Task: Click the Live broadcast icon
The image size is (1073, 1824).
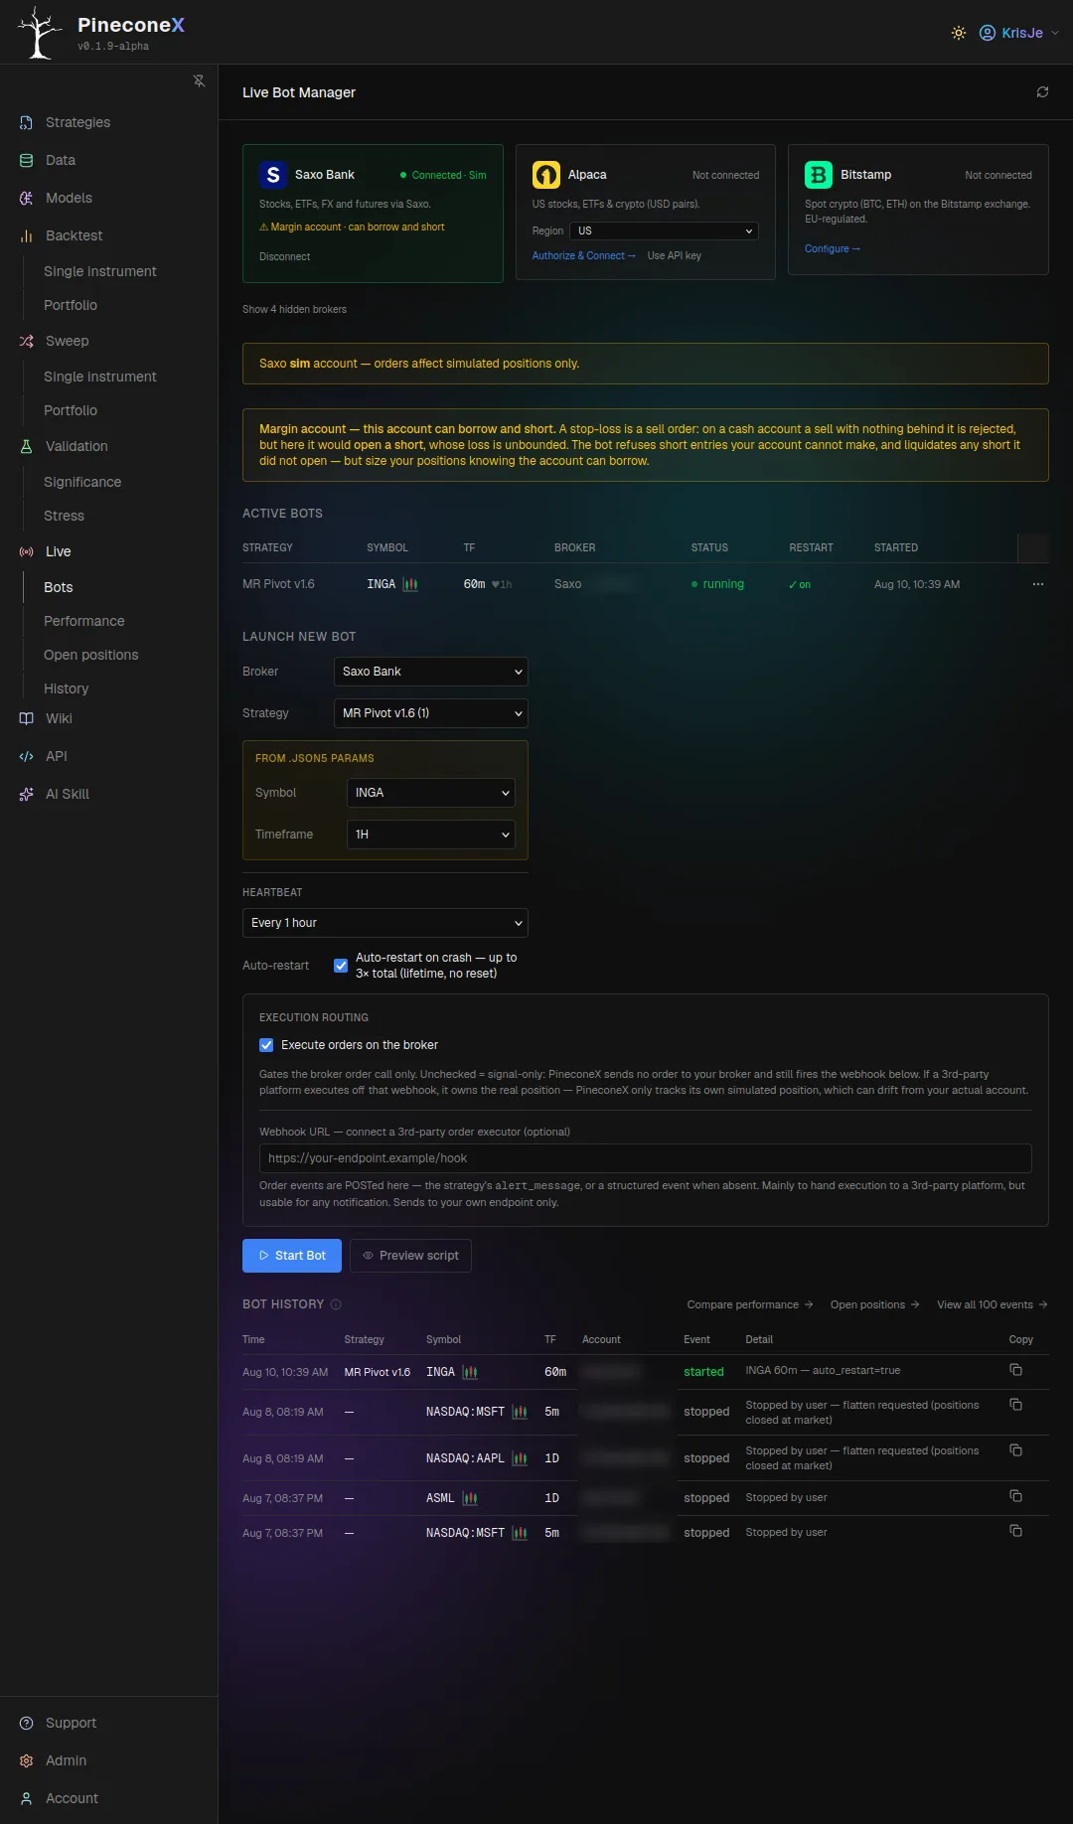Action: [x=27, y=551]
